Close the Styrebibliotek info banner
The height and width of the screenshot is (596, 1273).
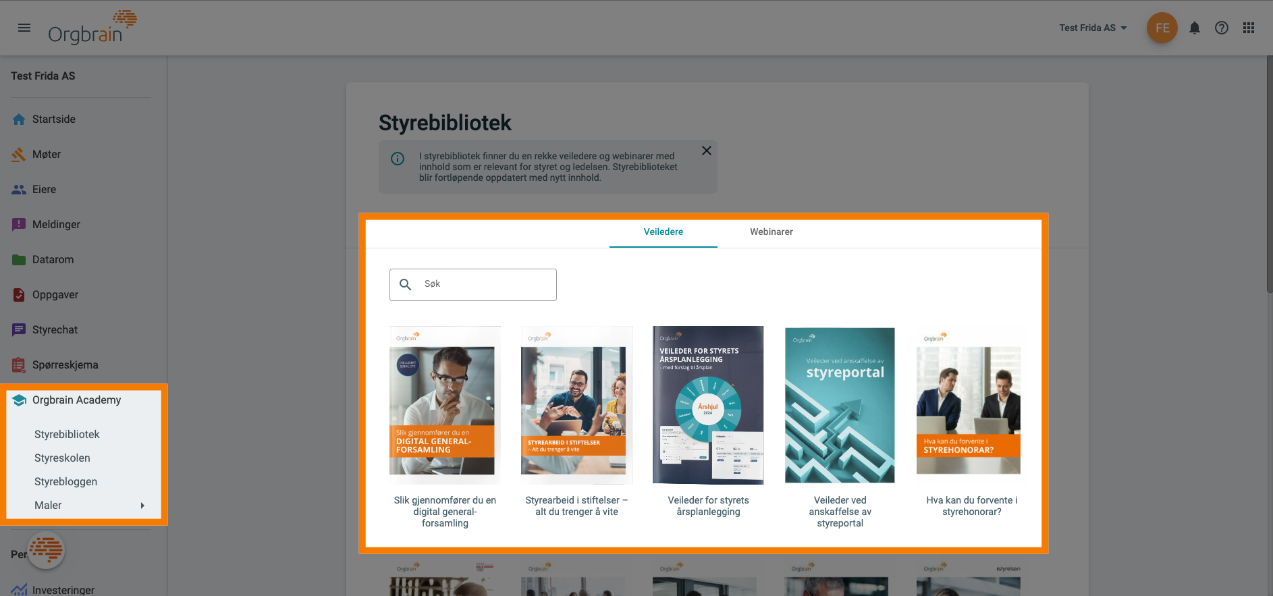[x=706, y=151]
